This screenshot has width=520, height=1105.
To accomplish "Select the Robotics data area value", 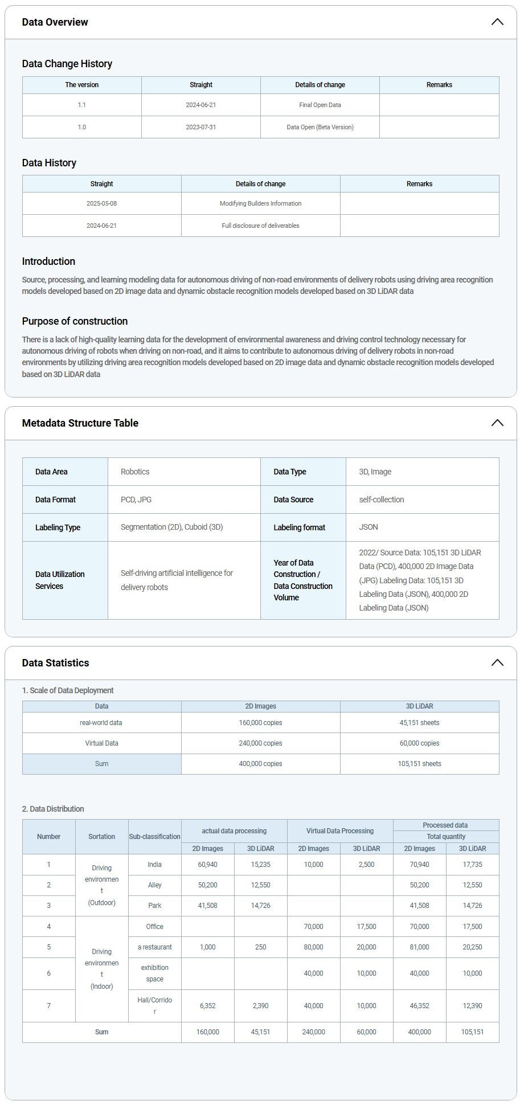I will coord(135,472).
